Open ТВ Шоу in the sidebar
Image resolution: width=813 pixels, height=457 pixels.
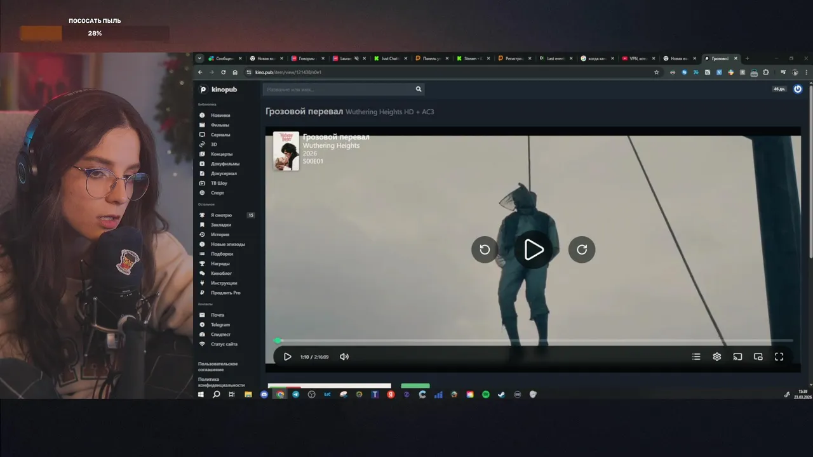218,183
